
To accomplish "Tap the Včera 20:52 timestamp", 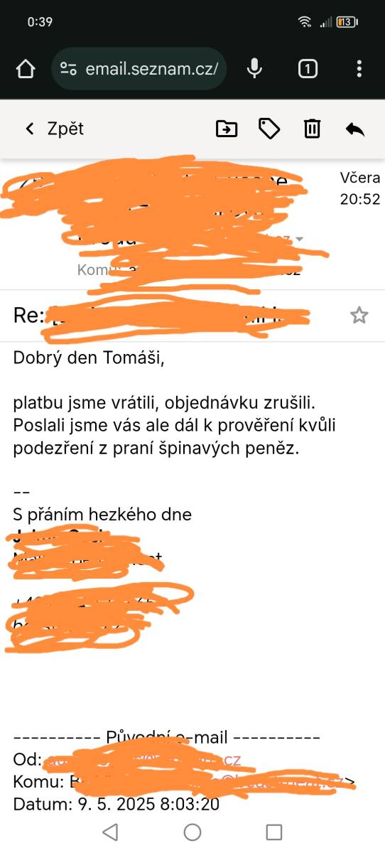I will [360, 188].
